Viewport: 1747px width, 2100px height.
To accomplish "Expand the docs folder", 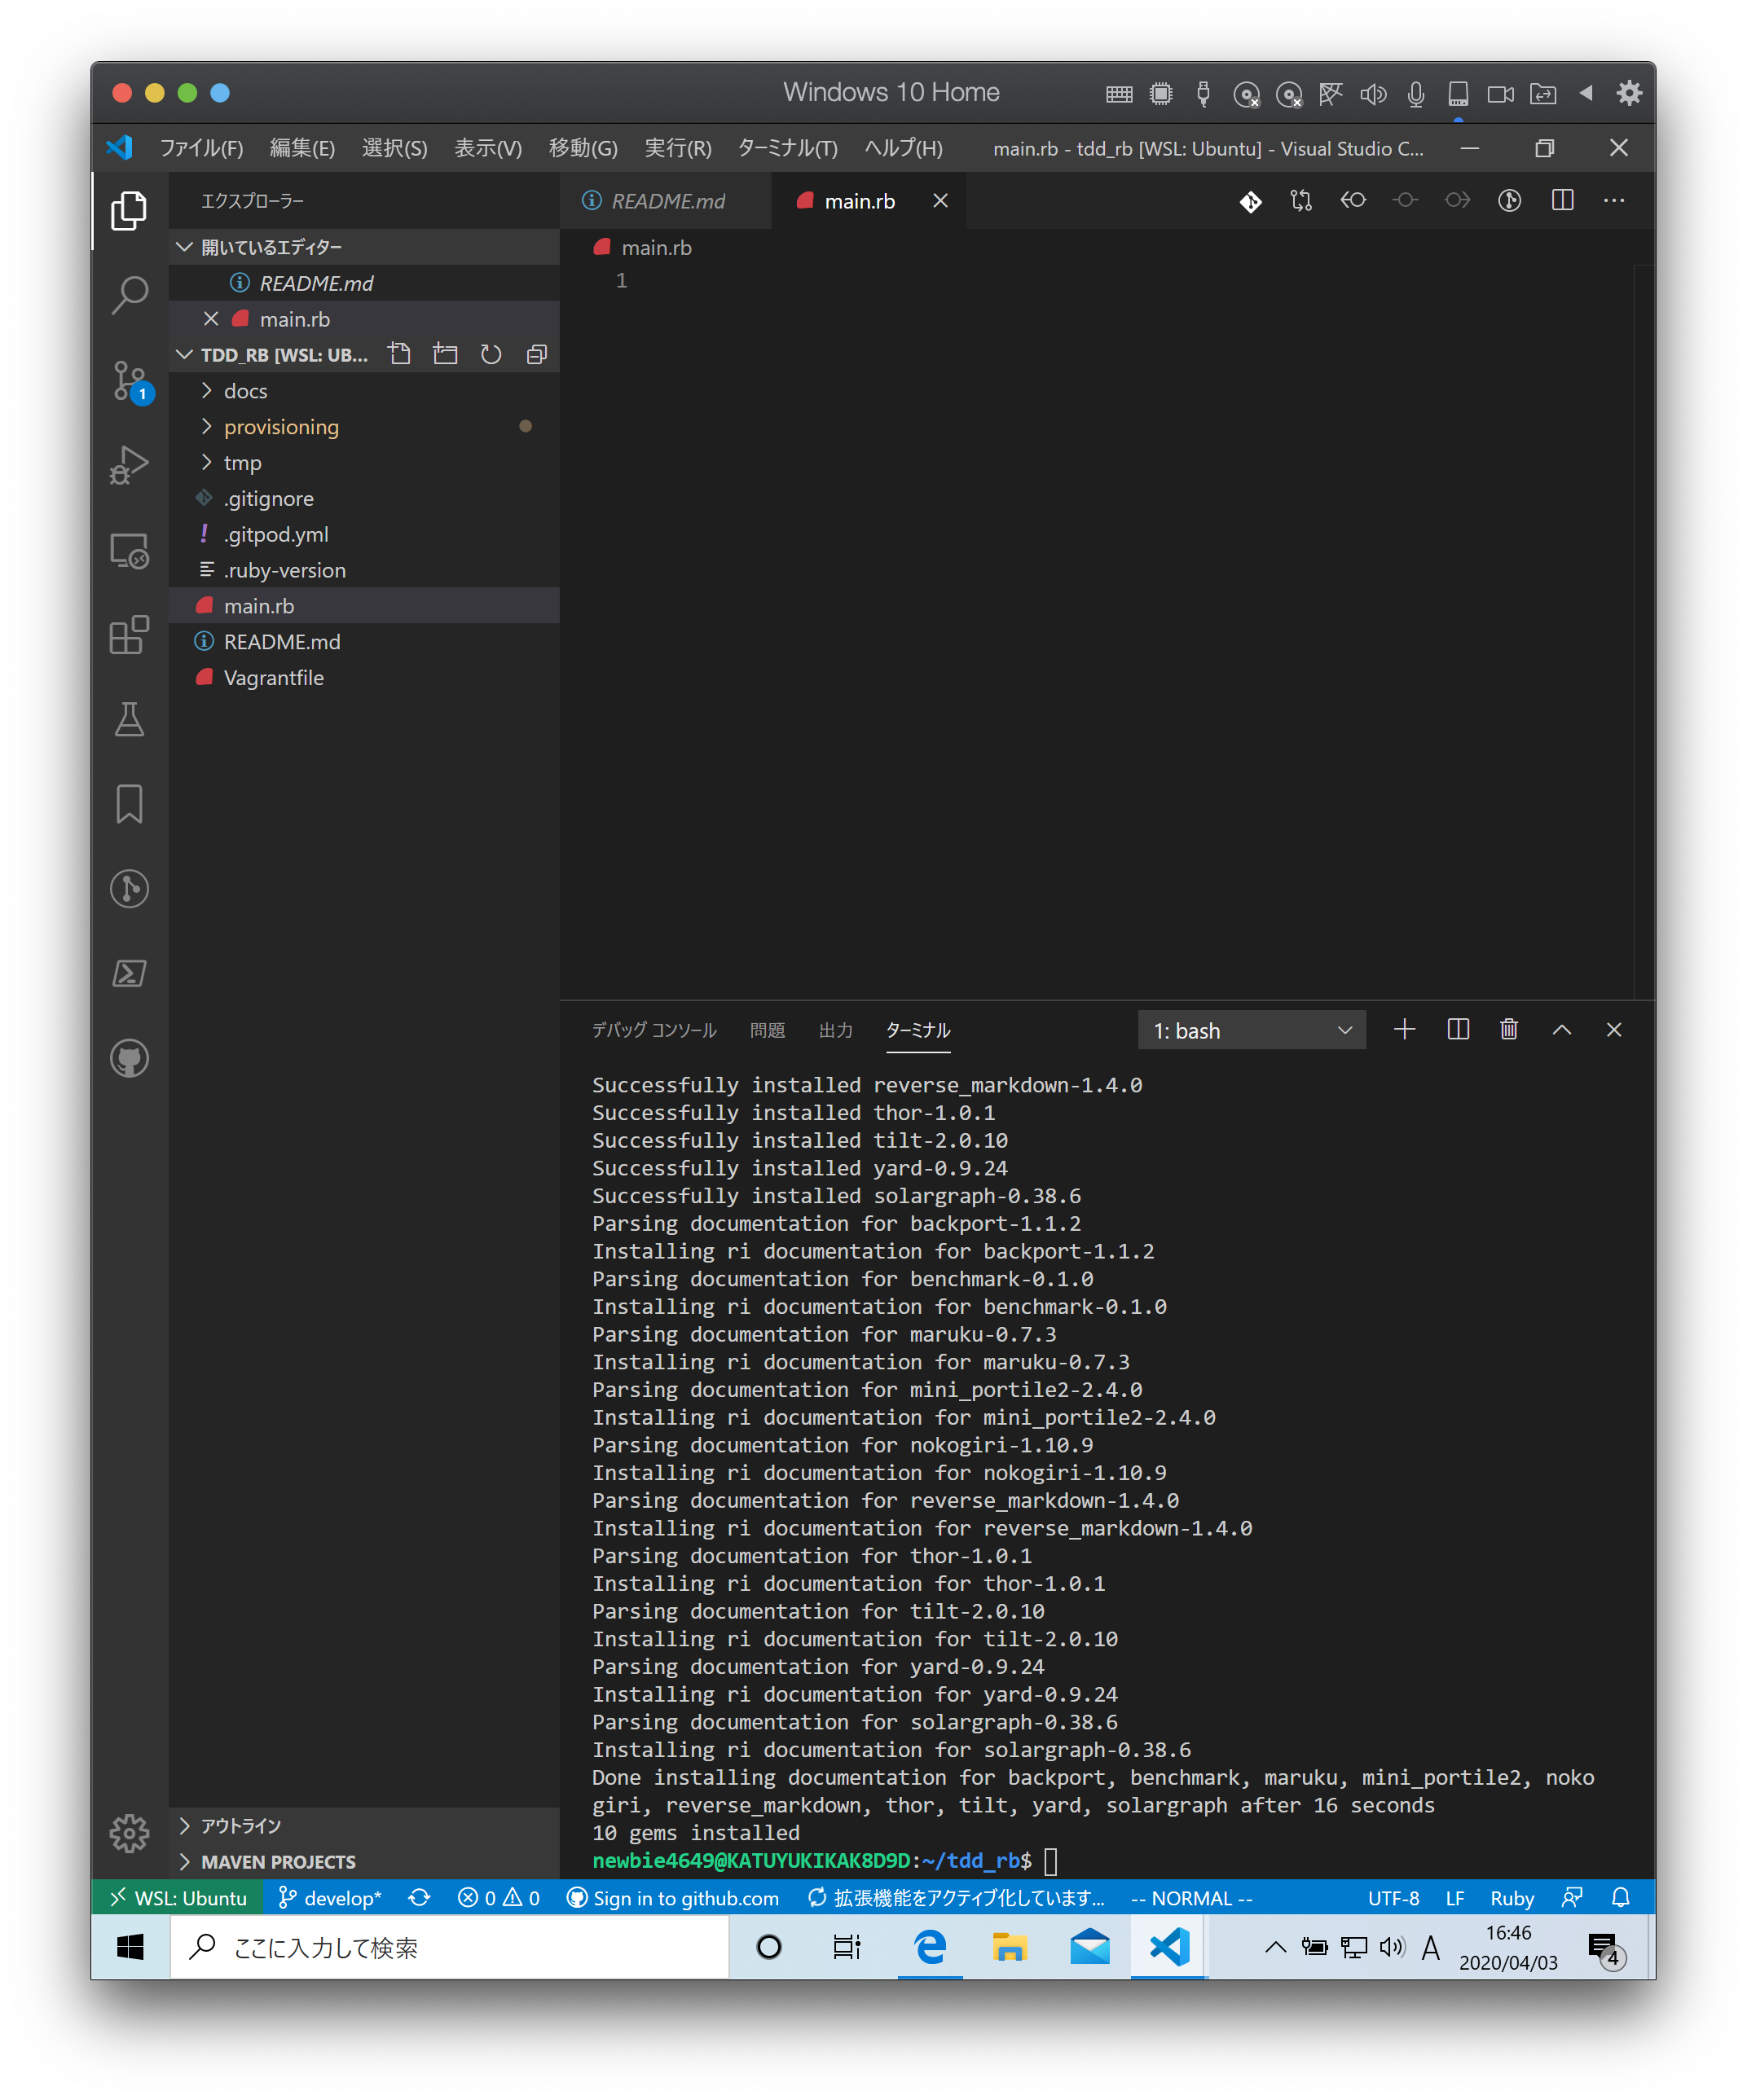I will coord(245,391).
